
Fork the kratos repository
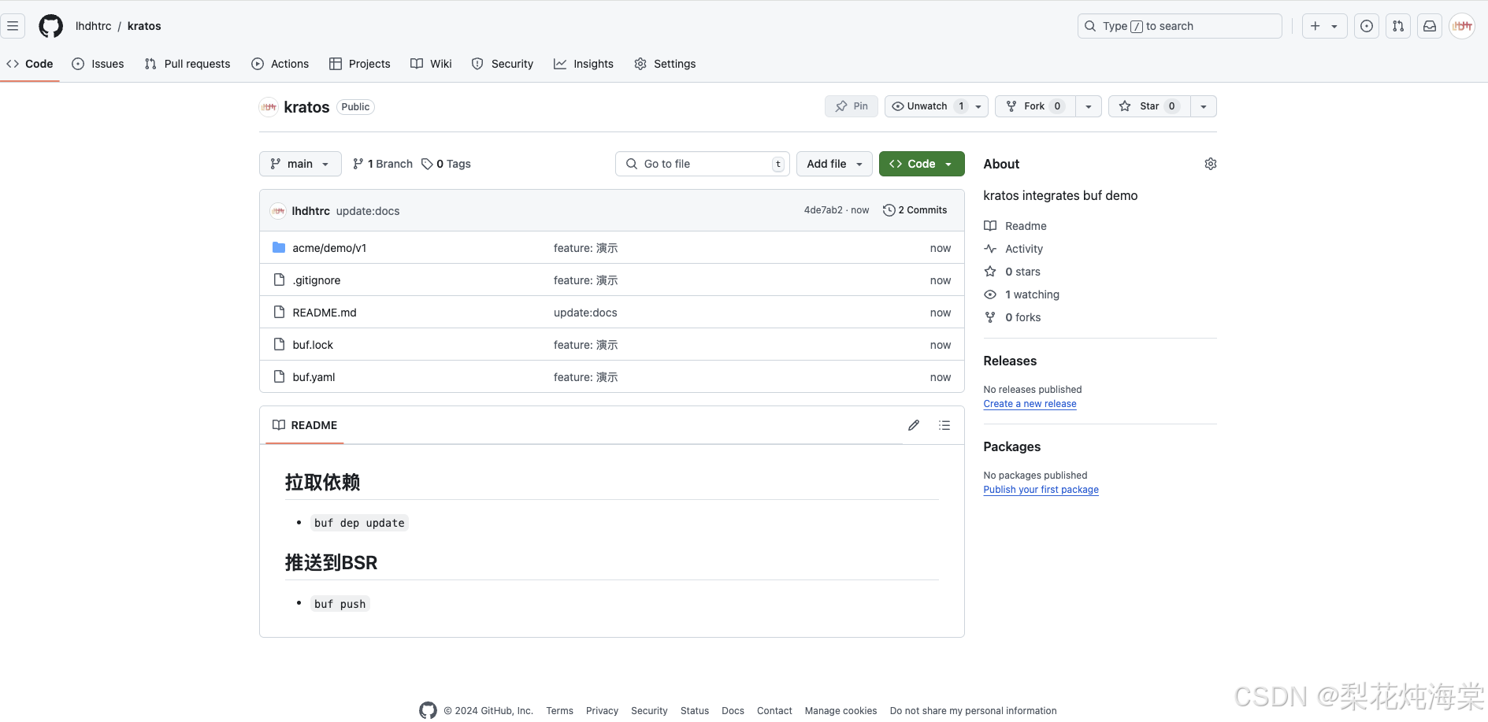[x=1035, y=106]
